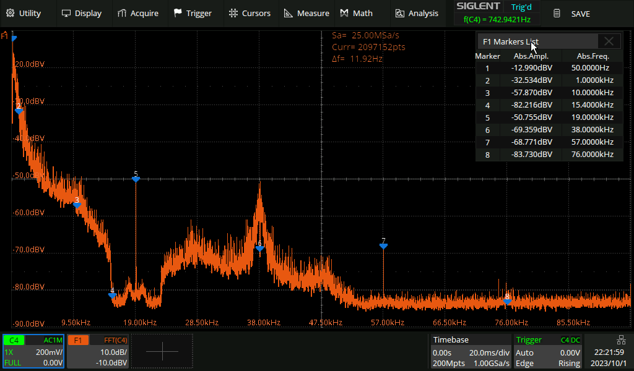The image size is (634, 371).
Task: Open the Cursors menu
Action: tap(250, 13)
